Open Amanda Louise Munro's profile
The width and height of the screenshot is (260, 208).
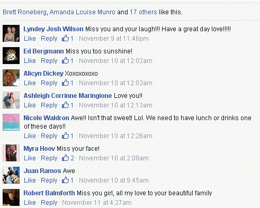point(83,12)
